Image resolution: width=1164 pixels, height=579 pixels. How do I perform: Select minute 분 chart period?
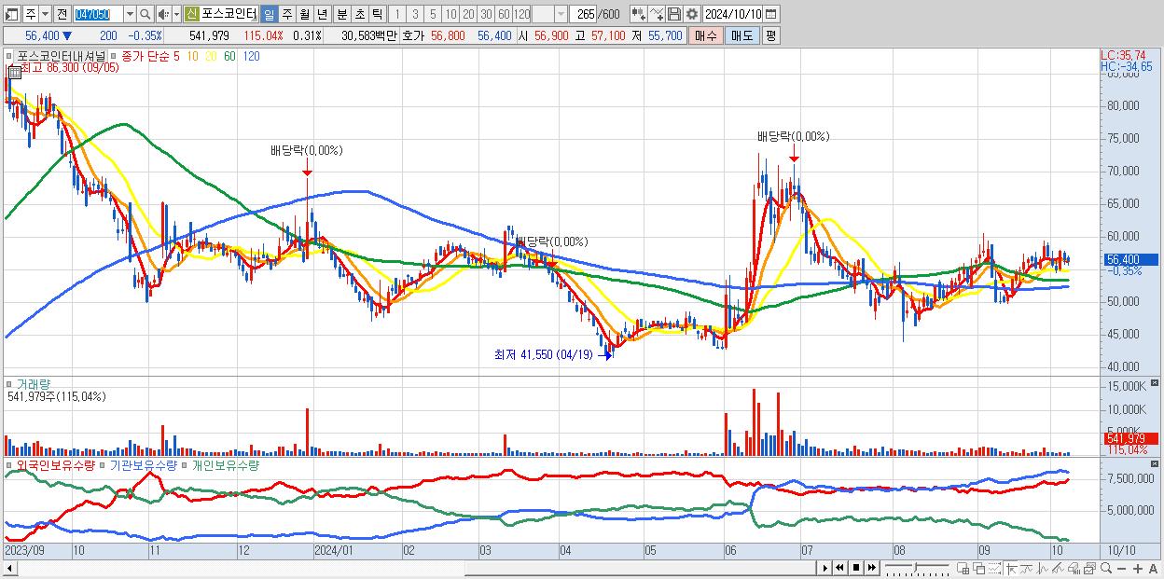[341, 14]
